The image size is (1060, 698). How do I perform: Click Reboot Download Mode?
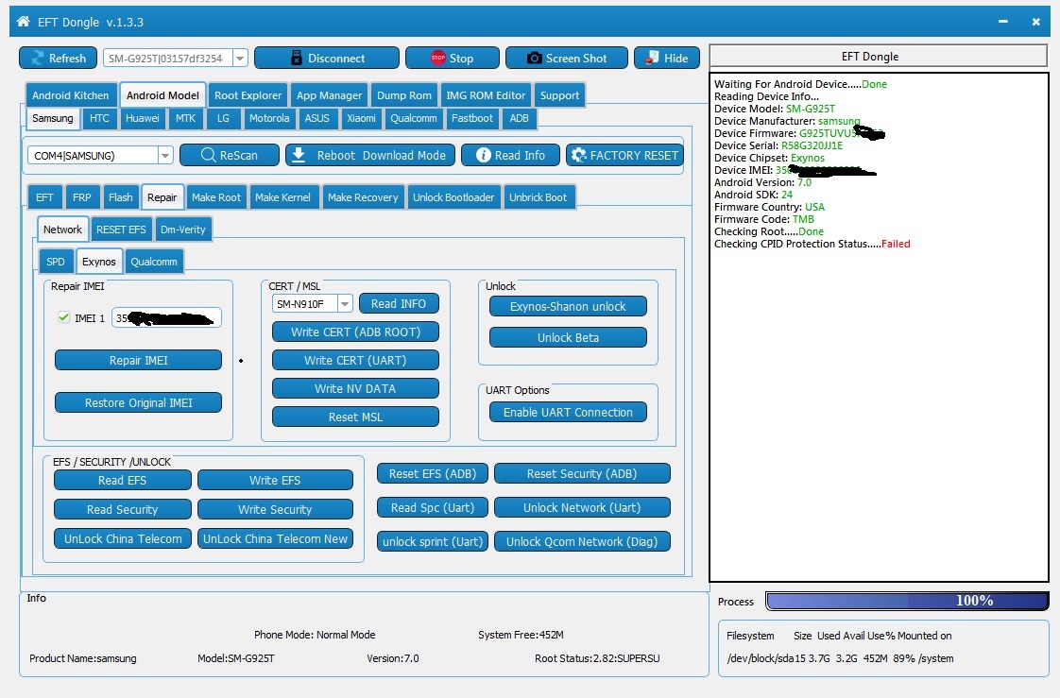370,155
